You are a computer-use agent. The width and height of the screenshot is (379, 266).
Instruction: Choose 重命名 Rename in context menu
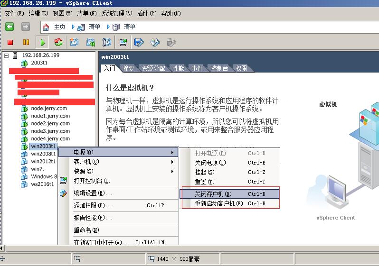coord(118,230)
